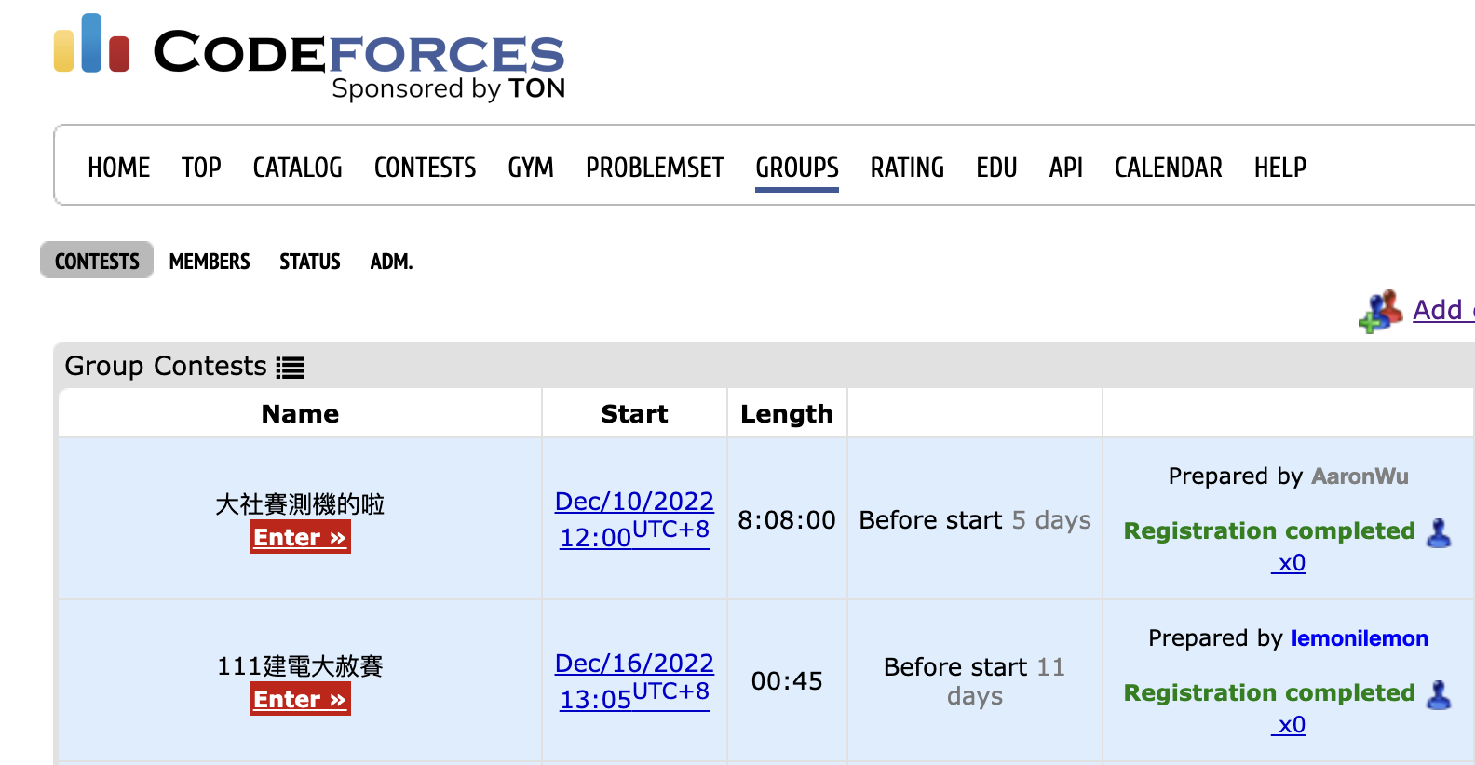The image size is (1475, 765).
Task: Open the Dec/10/2022 12:00 start time link
Action: [x=634, y=519]
